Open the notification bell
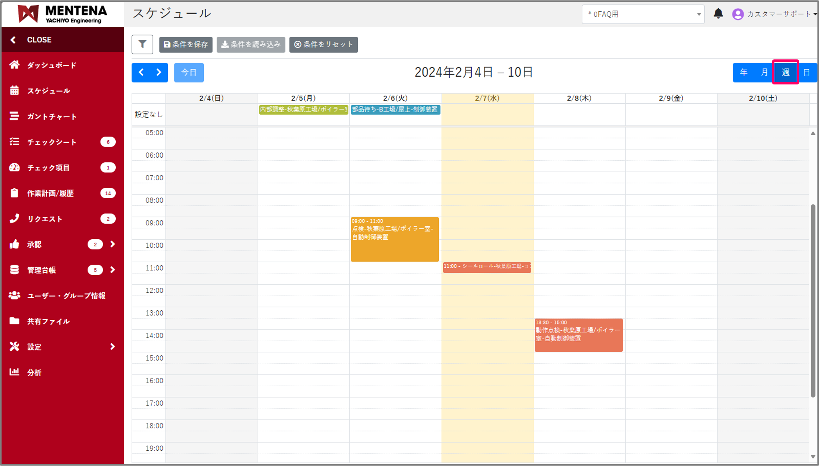Screen dimensions: 819x466 click(718, 14)
